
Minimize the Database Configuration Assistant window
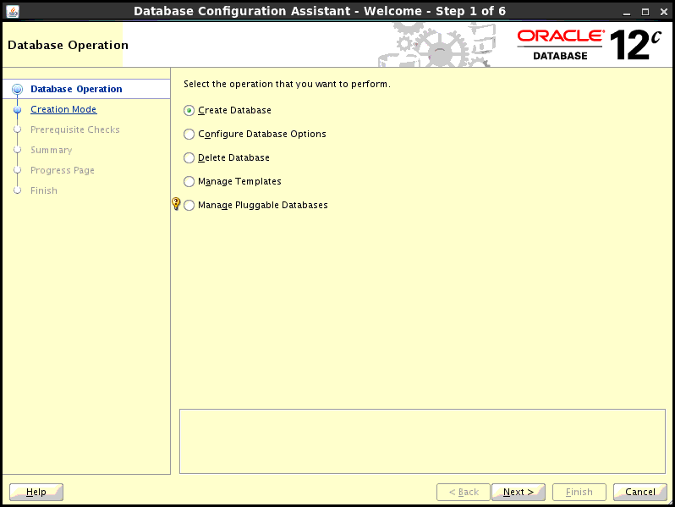tap(627, 12)
